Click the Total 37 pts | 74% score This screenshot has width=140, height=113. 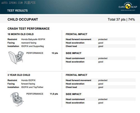pos(121,20)
